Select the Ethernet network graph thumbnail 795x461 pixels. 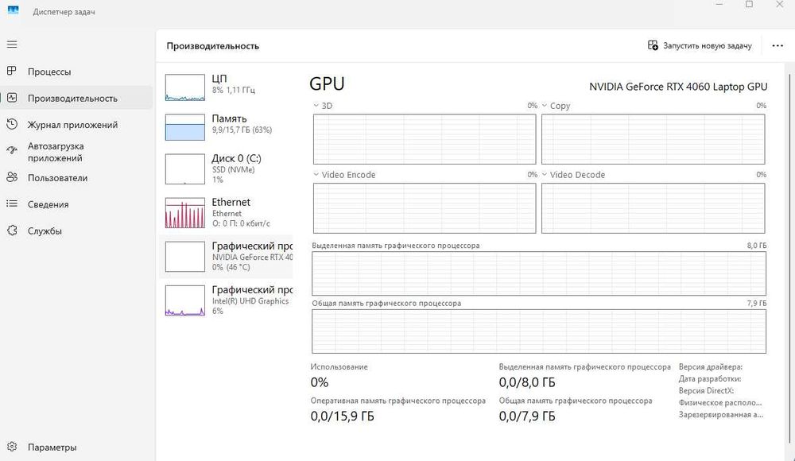(x=185, y=212)
